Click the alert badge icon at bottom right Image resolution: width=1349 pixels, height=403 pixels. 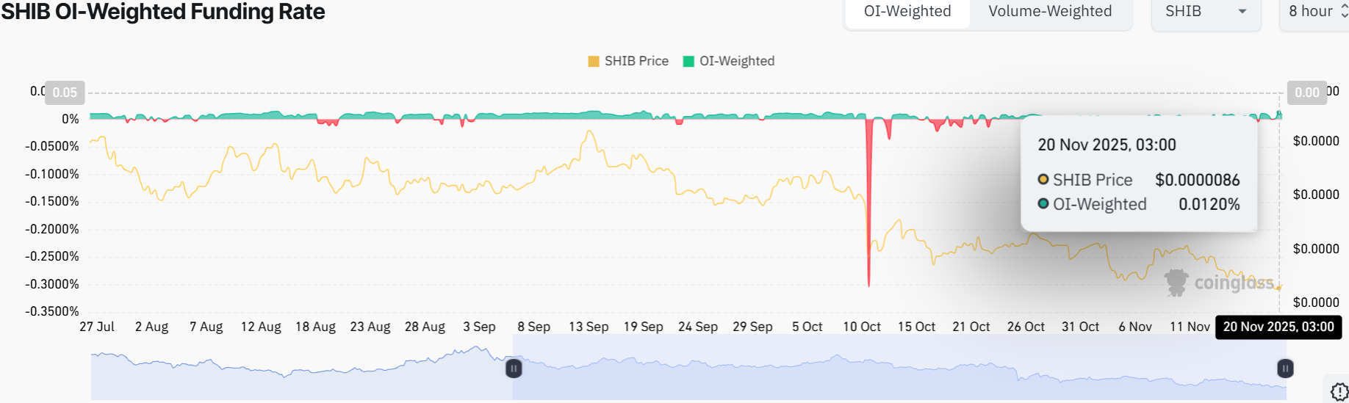[1339, 391]
